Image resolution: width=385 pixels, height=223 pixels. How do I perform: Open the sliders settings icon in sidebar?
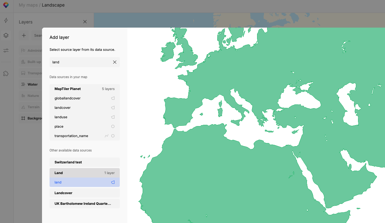pos(6,50)
